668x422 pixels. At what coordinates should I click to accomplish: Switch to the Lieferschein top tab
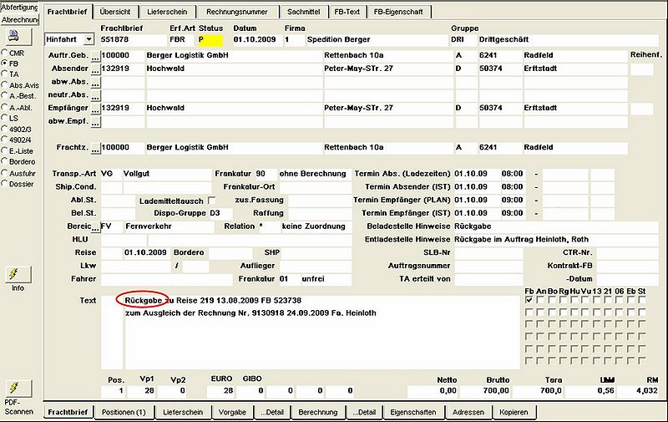167,12
